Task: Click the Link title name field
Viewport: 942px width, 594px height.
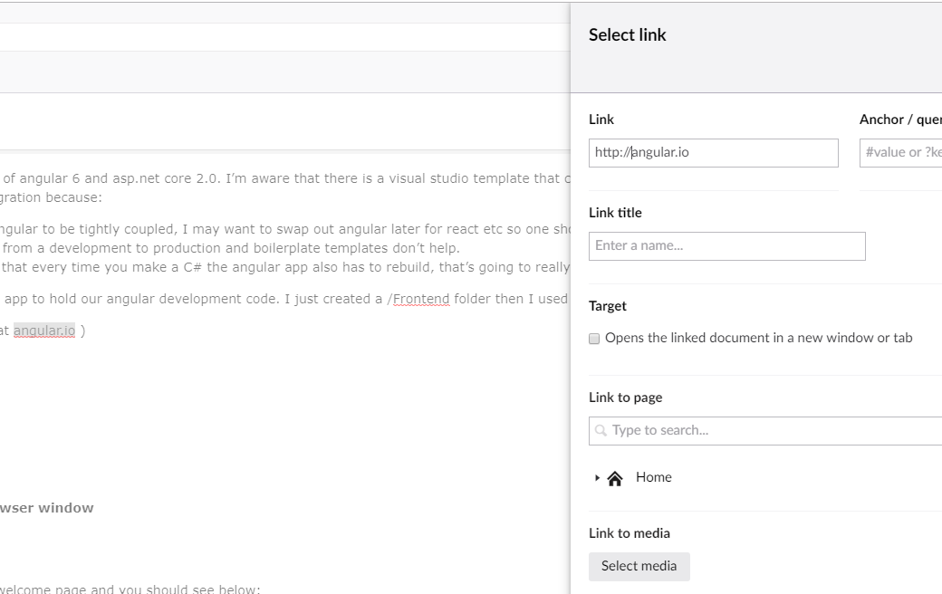Action: tap(726, 246)
